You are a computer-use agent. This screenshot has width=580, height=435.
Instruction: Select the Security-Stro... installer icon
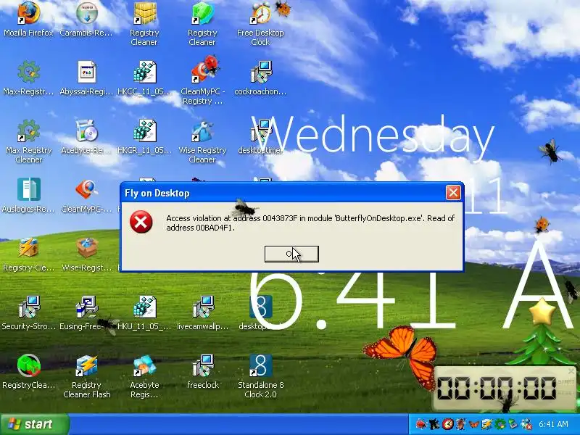click(29, 313)
